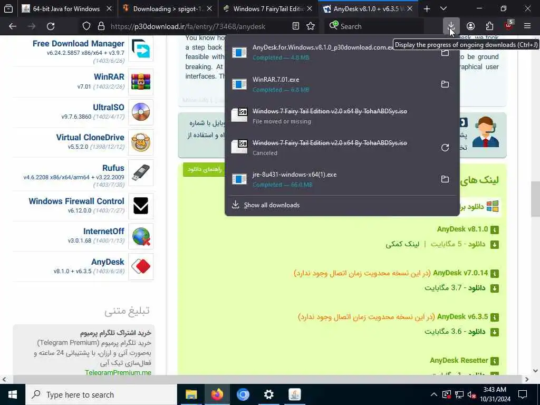540x405 pixels.
Task: Open the notification center icon
Action: click(523, 394)
